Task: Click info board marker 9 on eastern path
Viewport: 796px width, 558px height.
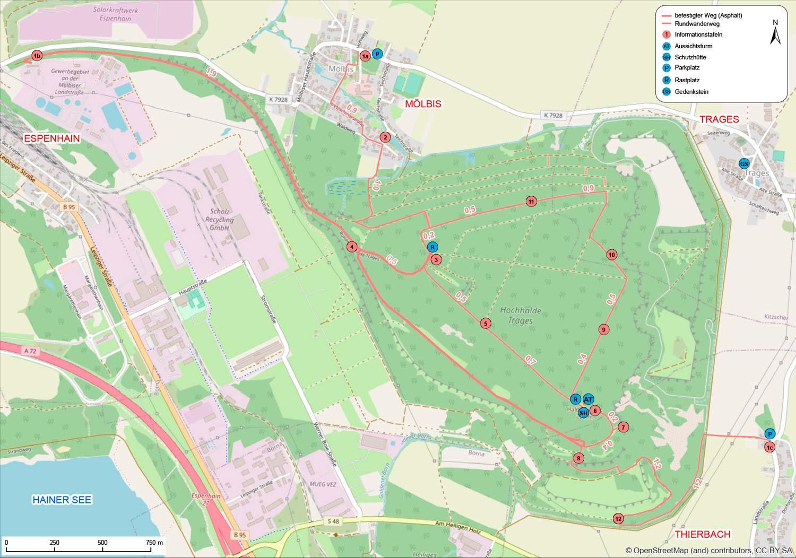Action: 603,330
